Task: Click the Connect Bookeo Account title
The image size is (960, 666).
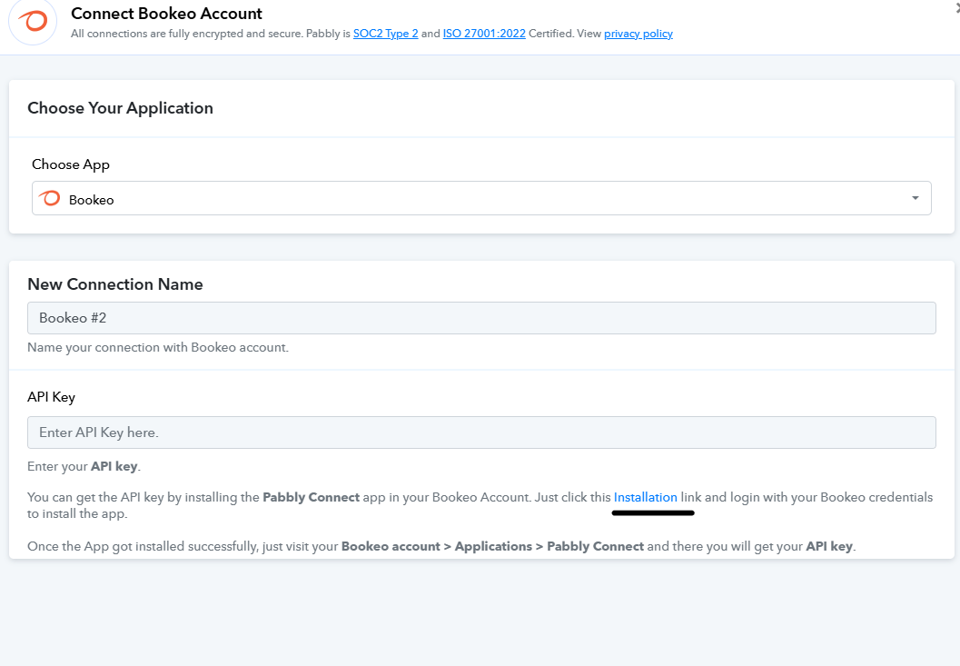Action: [x=166, y=14]
